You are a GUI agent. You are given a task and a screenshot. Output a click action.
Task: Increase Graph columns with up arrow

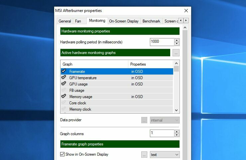tap(177, 132)
